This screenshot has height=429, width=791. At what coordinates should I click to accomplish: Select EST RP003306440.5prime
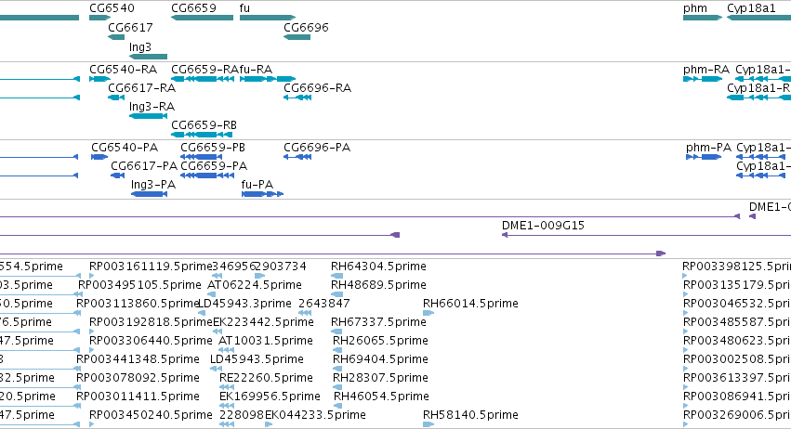pos(151,341)
